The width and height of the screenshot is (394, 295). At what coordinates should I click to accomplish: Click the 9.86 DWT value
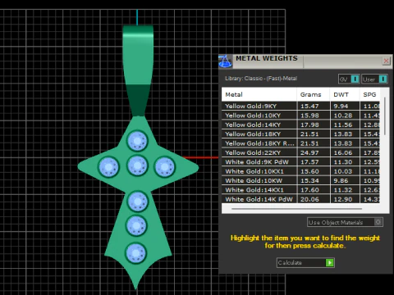pos(341,180)
